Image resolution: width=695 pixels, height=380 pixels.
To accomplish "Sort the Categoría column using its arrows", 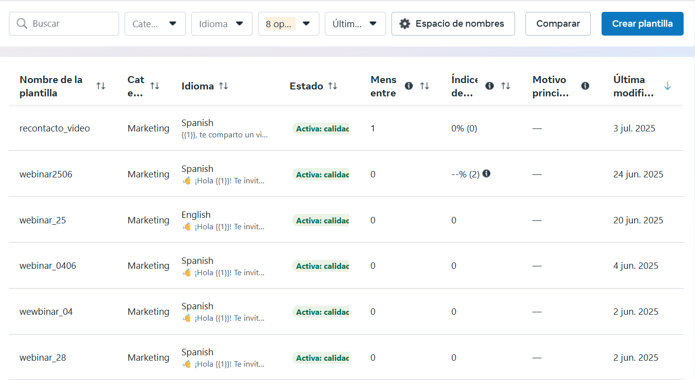I will (155, 86).
